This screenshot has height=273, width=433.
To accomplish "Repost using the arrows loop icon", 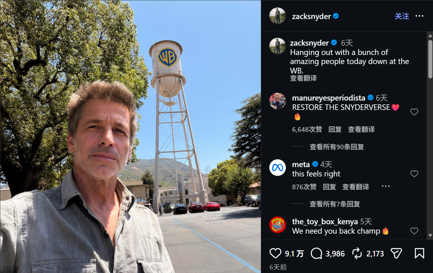I will pos(357,253).
